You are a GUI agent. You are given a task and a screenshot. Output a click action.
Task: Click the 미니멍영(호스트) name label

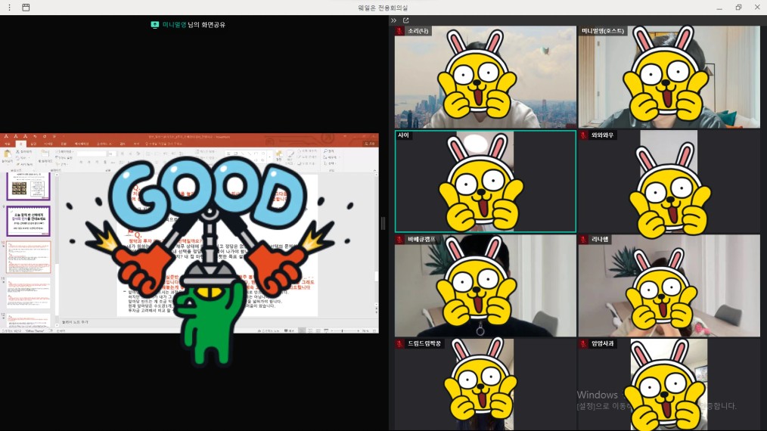603,31
